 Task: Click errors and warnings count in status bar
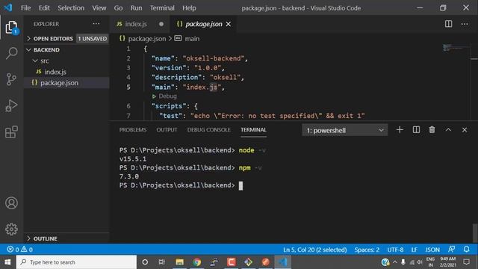(20, 250)
